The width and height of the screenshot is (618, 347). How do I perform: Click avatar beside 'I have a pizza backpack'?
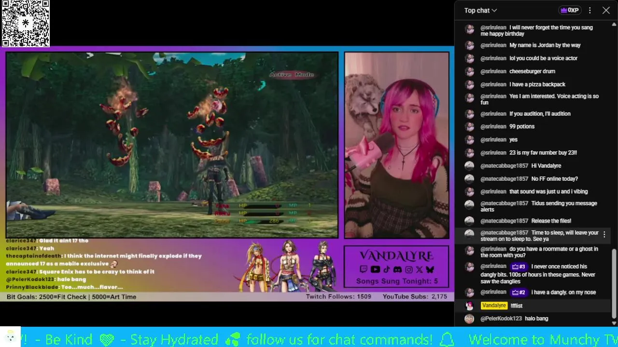469,84
